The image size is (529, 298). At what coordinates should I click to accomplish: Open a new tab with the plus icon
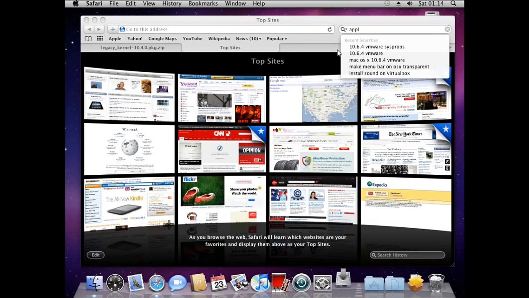tap(112, 29)
